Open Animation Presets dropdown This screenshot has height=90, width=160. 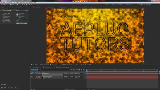21,12
